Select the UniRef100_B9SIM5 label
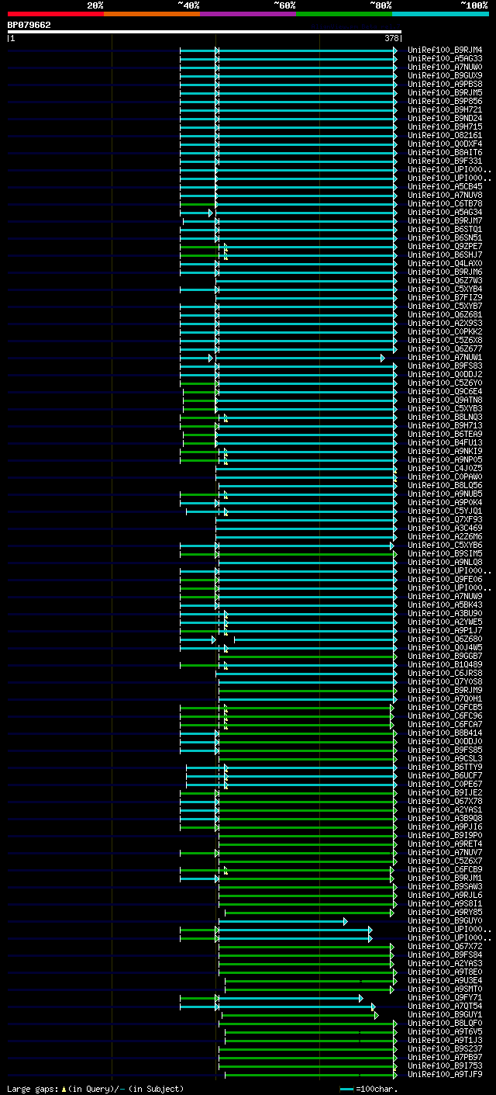Image resolution: width=496 pixels, height=1095 pixels. coord(445,553)
